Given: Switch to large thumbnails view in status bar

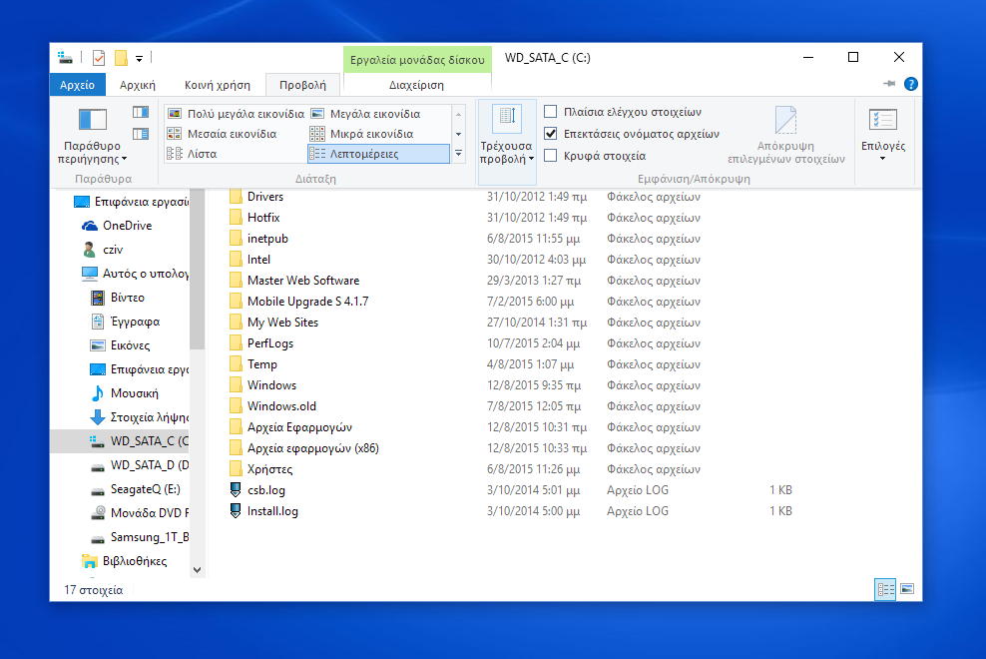Looking at the screenshot, I should click(x=906, y=589).
